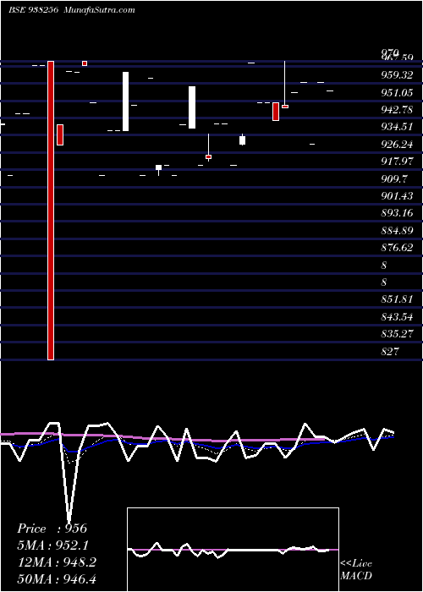The width and height of the screenshot is (423, 592).
Task: Click the 934.51 price axis label
Action: tap(397, 127)
